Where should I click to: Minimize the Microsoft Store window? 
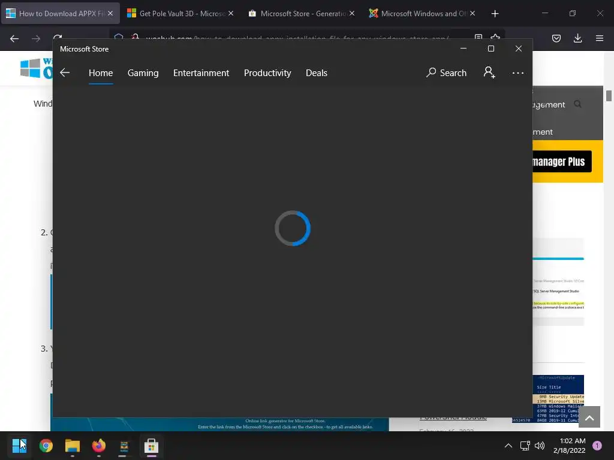463,49
